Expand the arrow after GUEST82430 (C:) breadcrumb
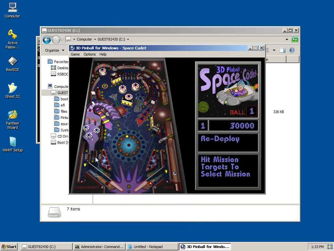The height and width of the screenshot is (251, 334). click(128, 39)
